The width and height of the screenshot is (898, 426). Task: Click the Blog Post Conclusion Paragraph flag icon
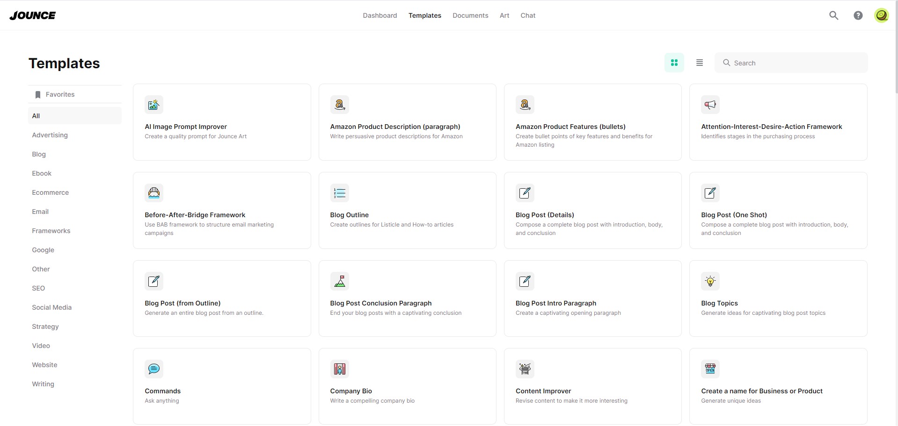pyautogui.click(x=339, y=281)
